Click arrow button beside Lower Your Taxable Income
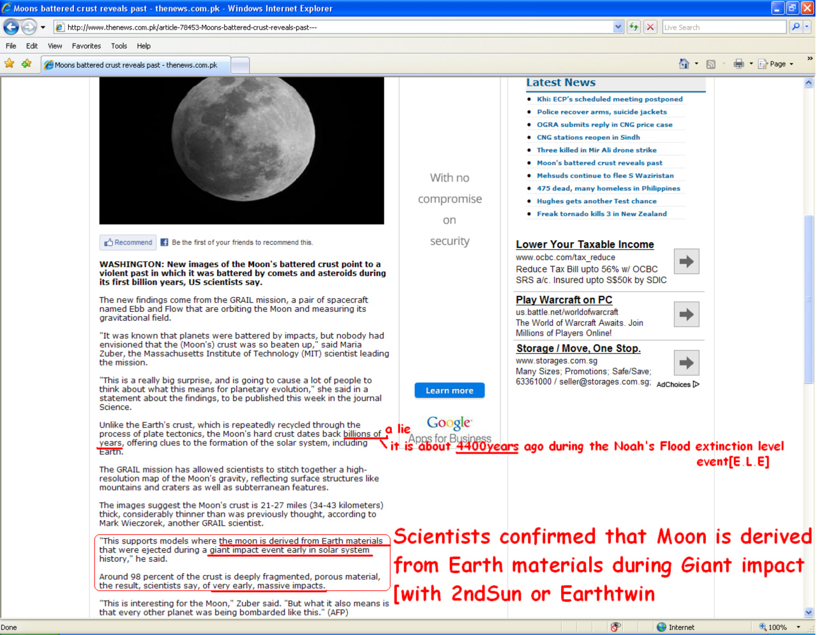817x635 pixels. [686, 261]
